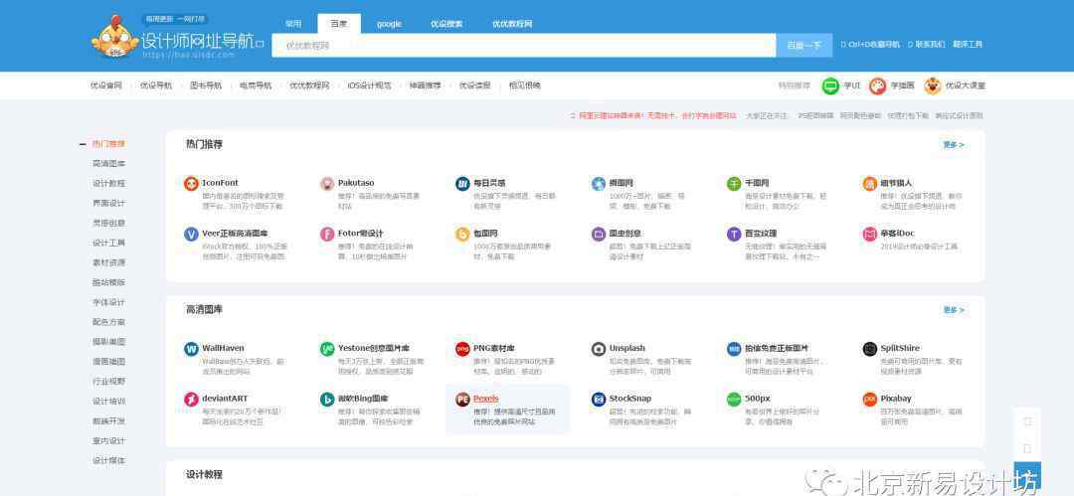Click the green 学UI chat icon

click(x=830, y=85)
